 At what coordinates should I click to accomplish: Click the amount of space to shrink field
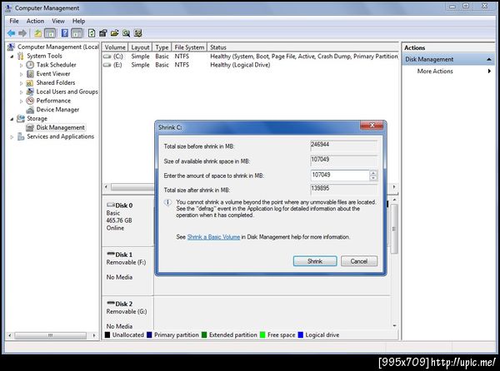340,175
